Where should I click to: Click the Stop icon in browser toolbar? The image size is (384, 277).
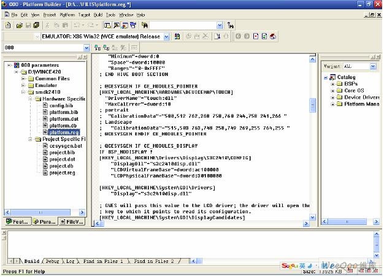255,36
